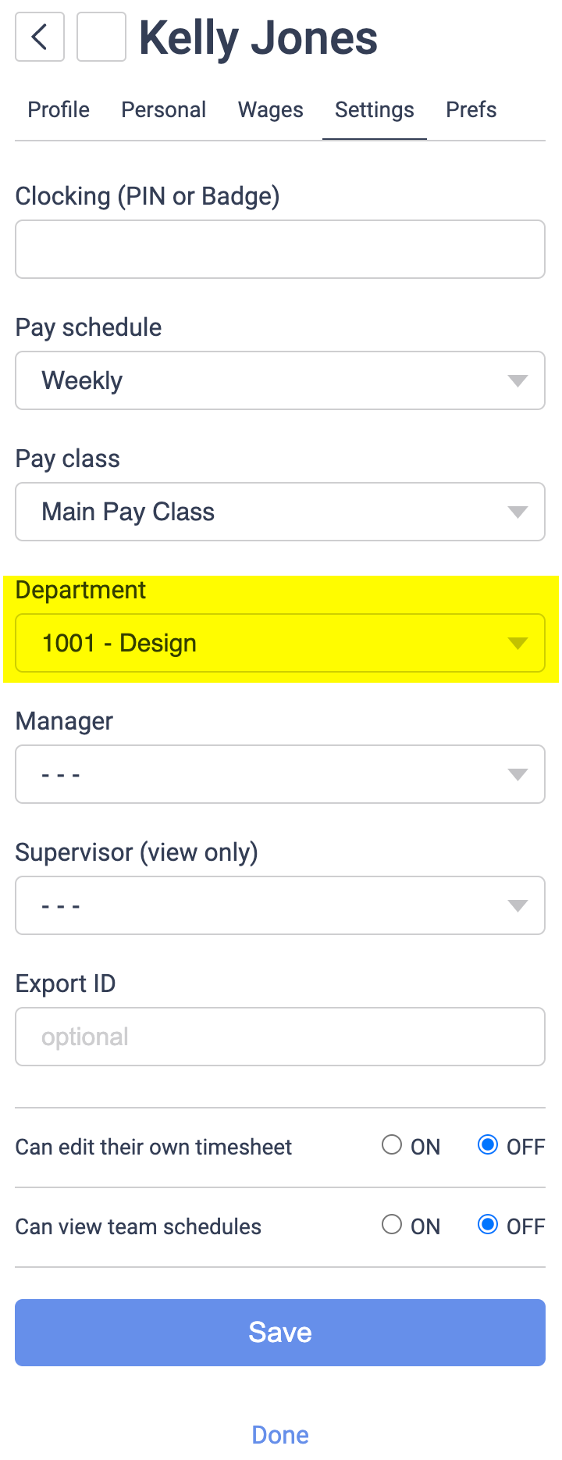
Task: Click the Department dropdown arrow
Action: (518, 643)
